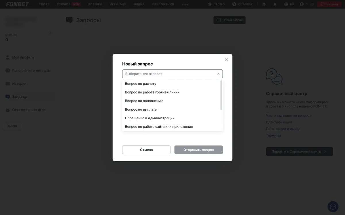Viewport: 345px width, 215px height.
Task: Pick Вопрос по пополнению from list
Action: [171, 101]
